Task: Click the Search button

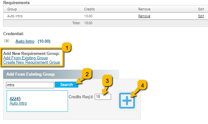Action: (66, 85)
